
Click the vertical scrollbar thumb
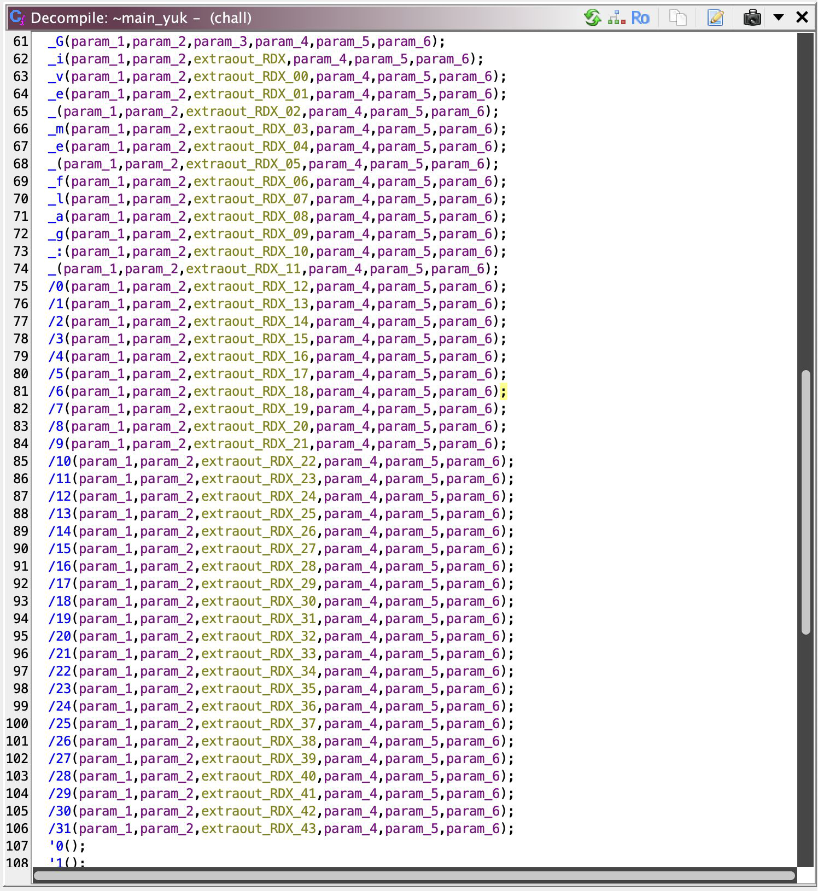(x=805, y=502)
